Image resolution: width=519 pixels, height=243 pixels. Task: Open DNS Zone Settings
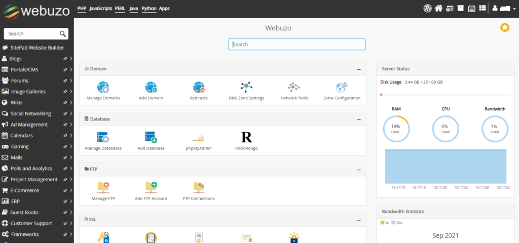[x=246, y=87]
